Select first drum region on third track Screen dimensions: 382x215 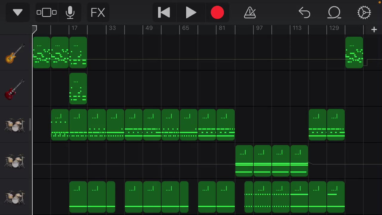tap(60, 125)
